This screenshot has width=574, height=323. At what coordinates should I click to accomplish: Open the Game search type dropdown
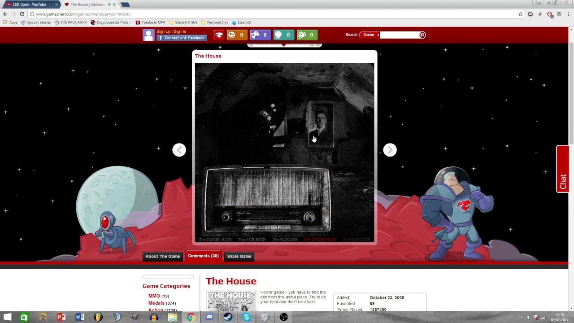click(370, 35)
